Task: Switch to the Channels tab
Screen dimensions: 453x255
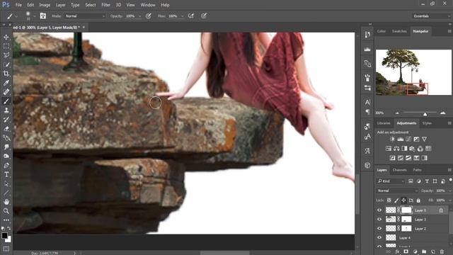Action: [399, 170]
